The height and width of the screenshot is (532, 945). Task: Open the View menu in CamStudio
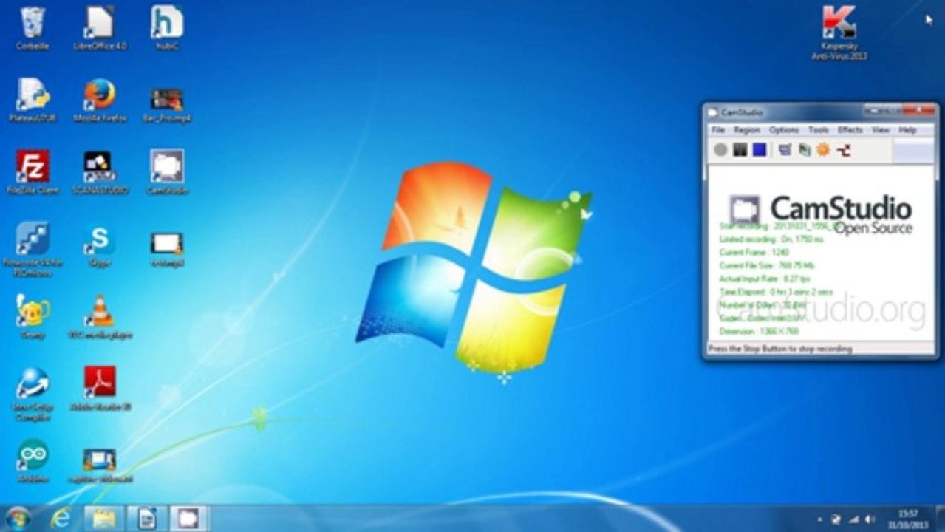tap(880, 129)
